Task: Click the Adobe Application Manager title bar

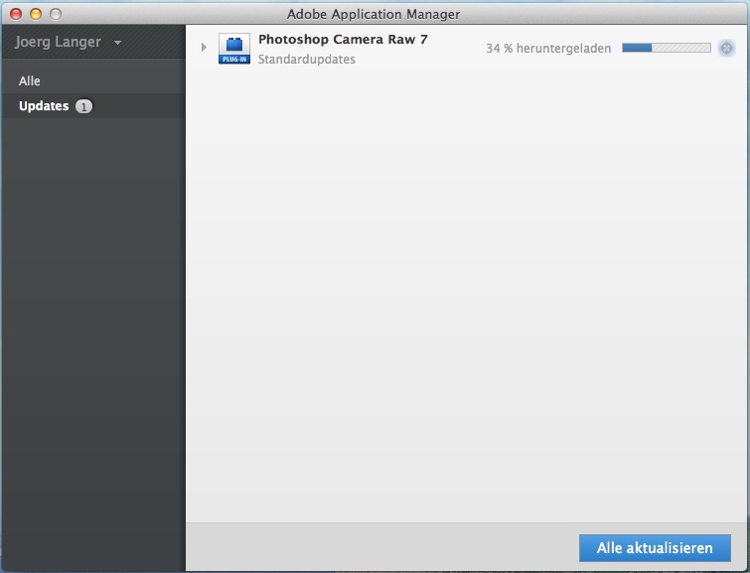Action: (374, 14)
